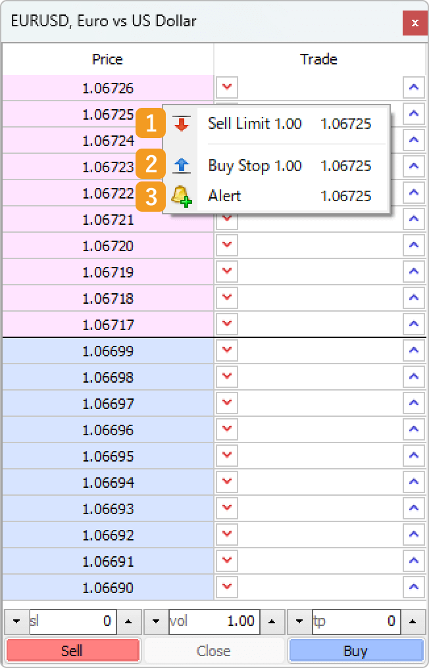Click the red sell arrow at 1.06720

(x=227, y=245)
